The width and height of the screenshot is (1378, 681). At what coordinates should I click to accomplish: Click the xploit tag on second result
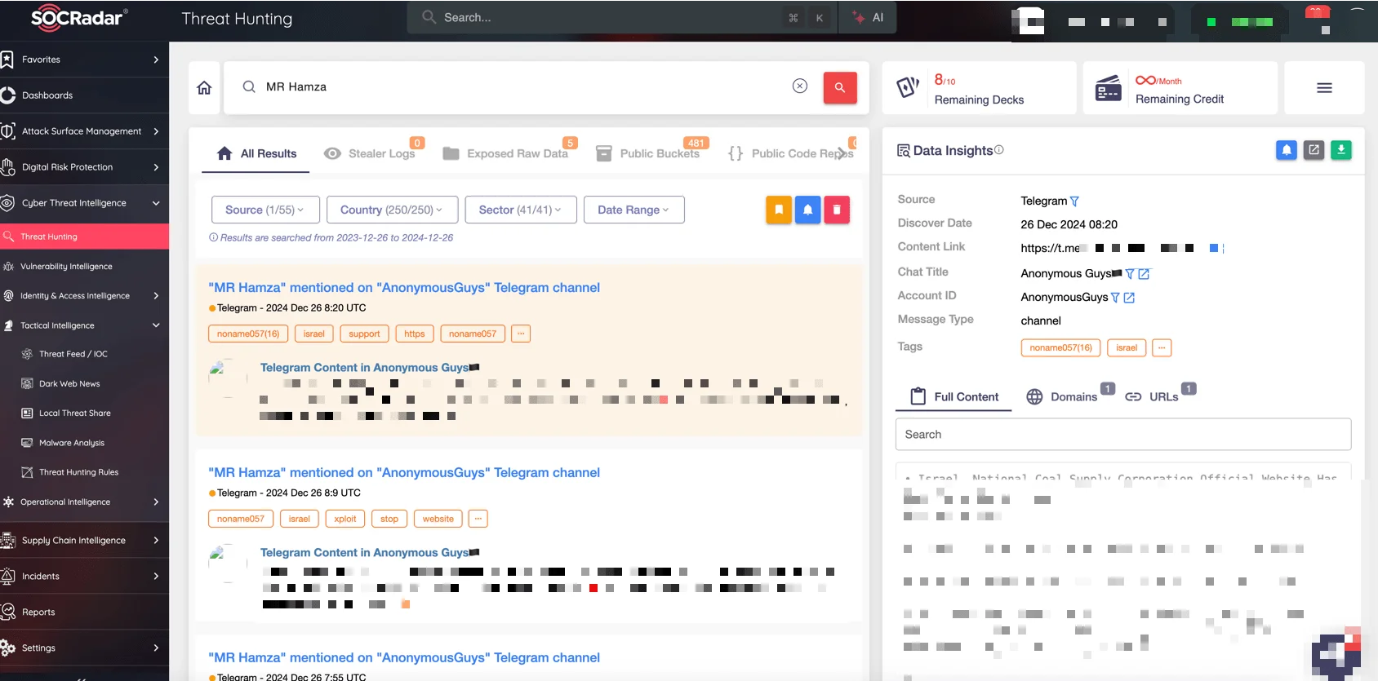pyautogui.click(x=345, y=519)
